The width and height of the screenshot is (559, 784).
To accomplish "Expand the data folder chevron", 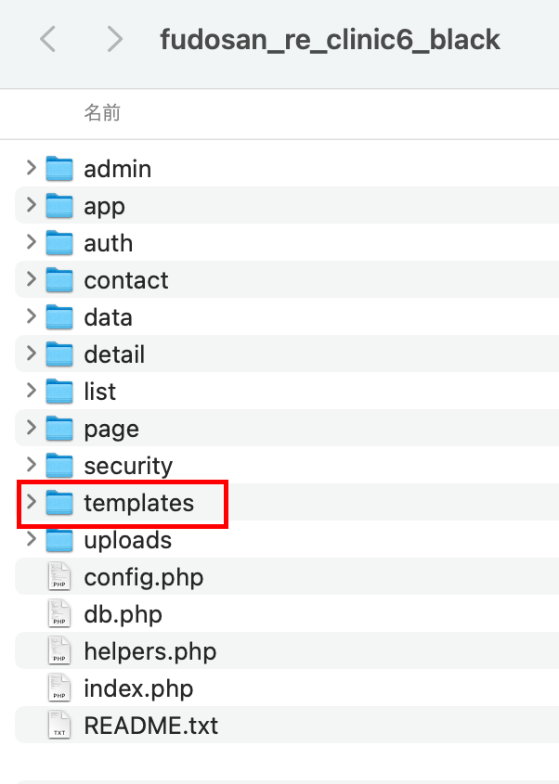I will click(31, 317).
